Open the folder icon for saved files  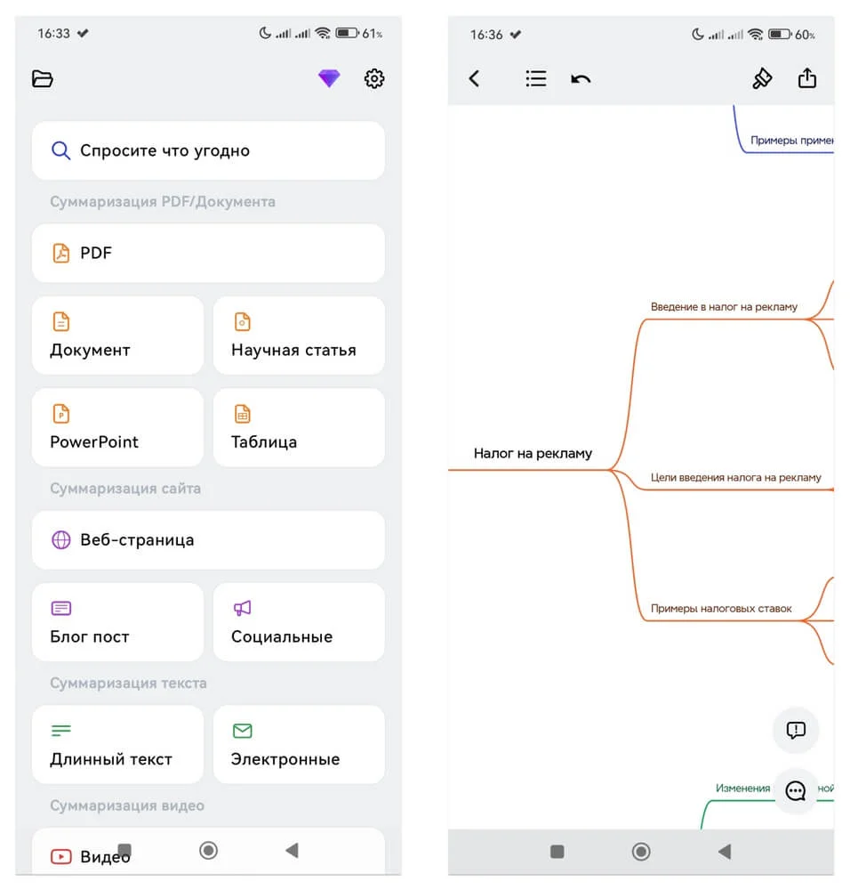click(43, 79)
